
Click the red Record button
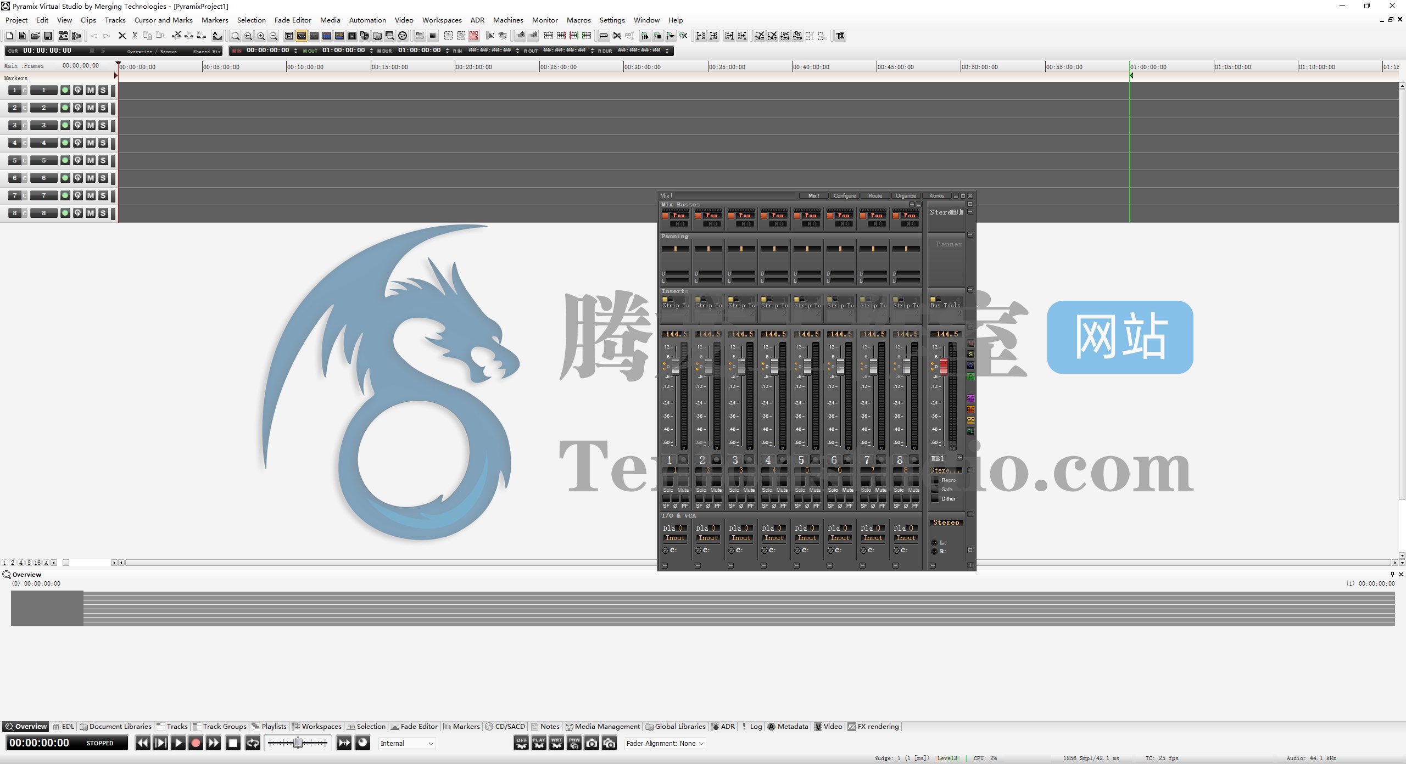[x=196, y=743]
